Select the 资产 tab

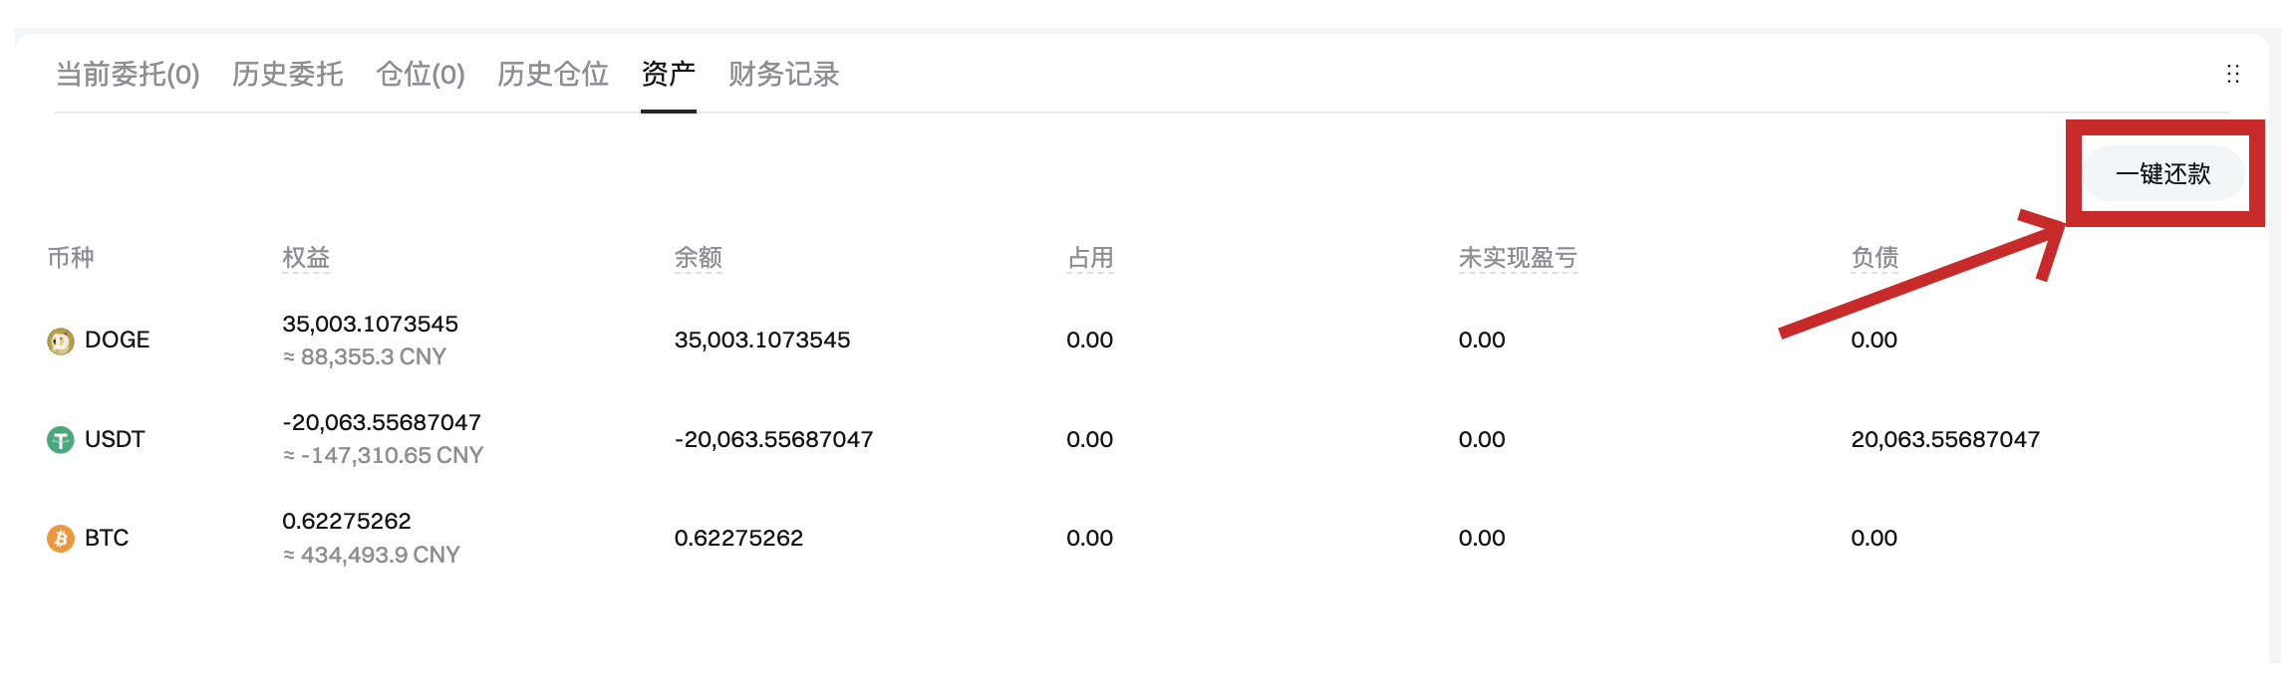668,75
